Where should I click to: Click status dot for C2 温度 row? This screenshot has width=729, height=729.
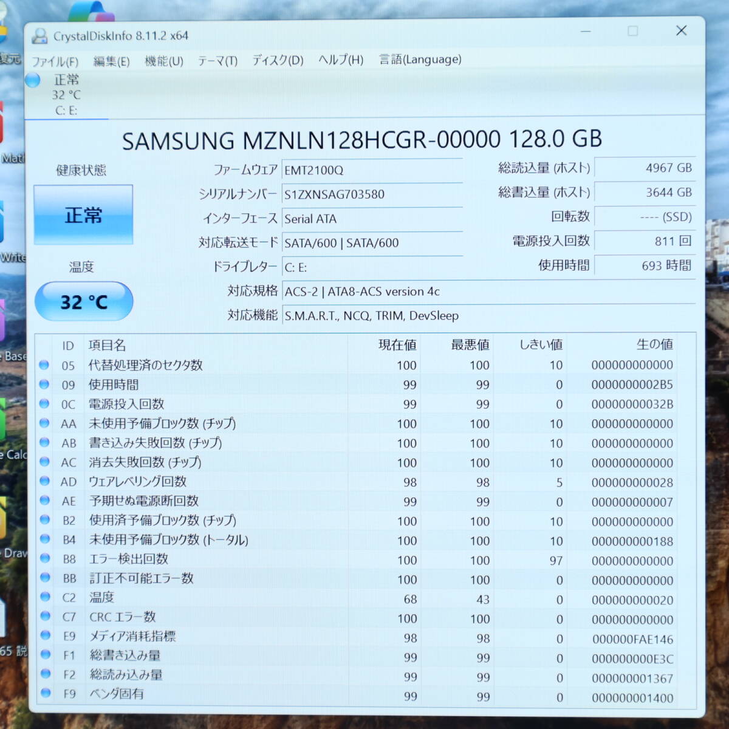pos(44,597)
